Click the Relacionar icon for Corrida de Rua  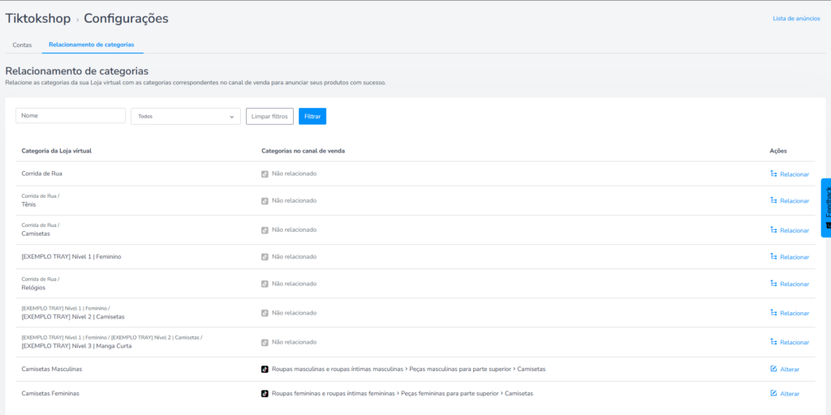click(773, 173)
